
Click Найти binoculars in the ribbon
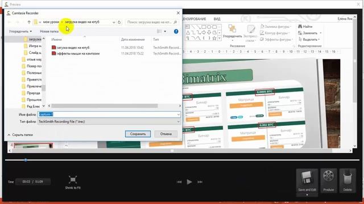tap(305, 27)
